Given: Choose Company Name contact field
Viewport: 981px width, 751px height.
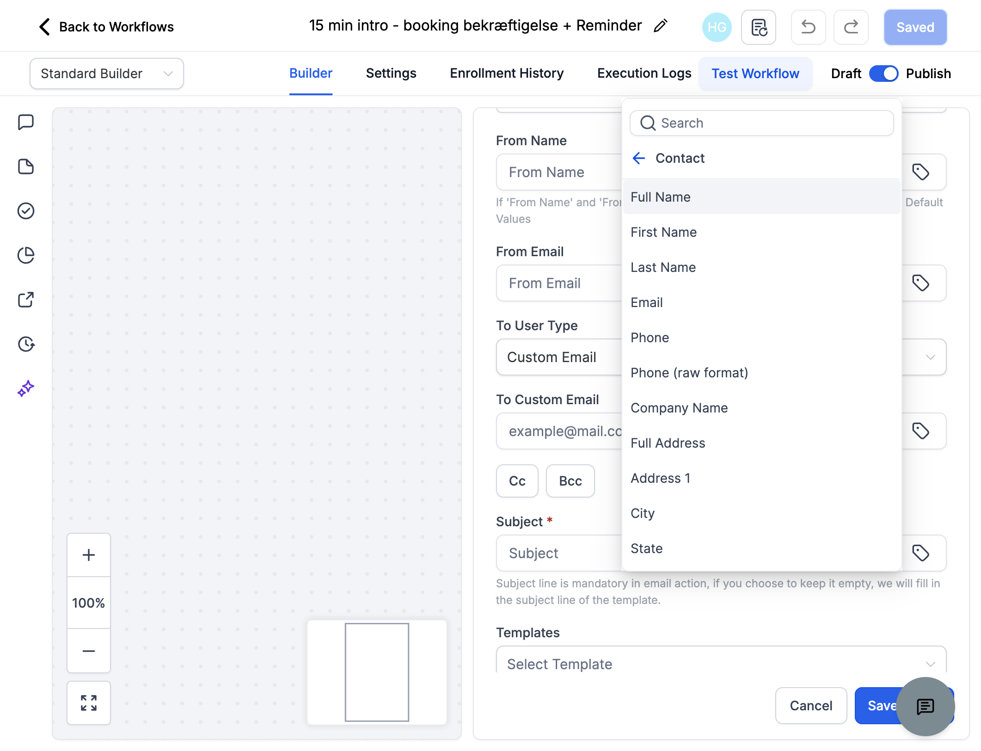Looking at the screenshot, I should [x=761, y=408].
